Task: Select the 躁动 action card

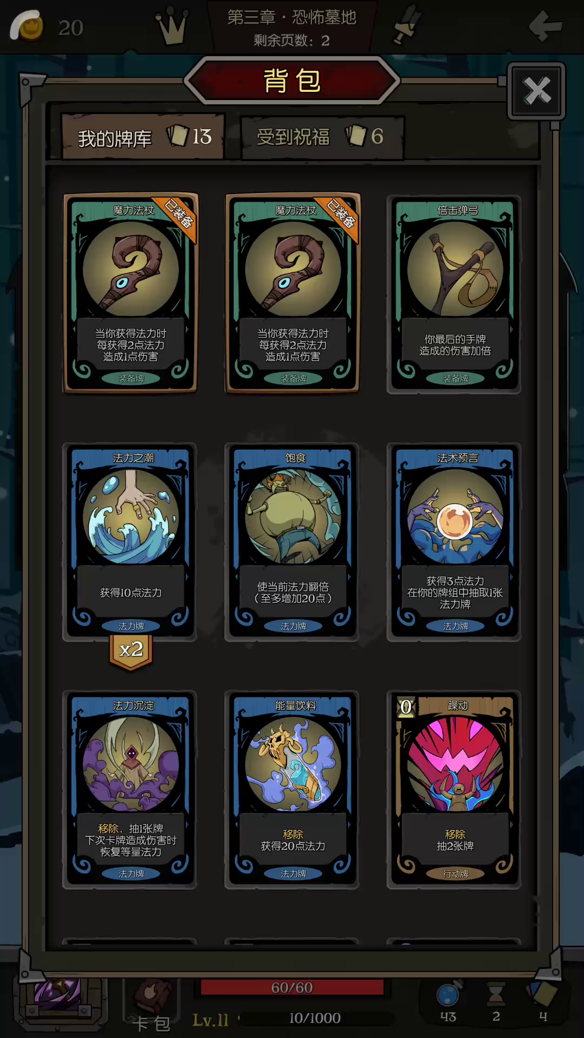Action: (454, 789)
